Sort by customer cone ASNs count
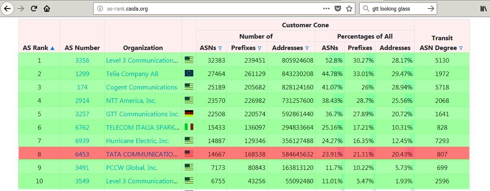Screen dimensions: 490x191 pyautogui.click(x=211, y=48)
